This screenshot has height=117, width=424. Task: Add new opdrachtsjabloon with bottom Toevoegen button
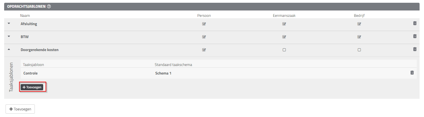point(20,109)
